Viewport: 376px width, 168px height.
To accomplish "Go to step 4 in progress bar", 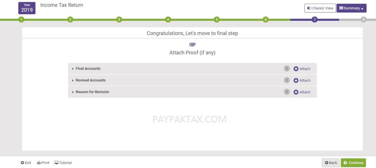I will click(168, 20).
